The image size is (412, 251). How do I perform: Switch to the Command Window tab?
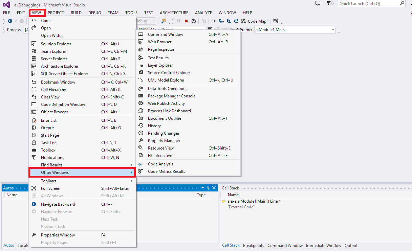point(285,246)
